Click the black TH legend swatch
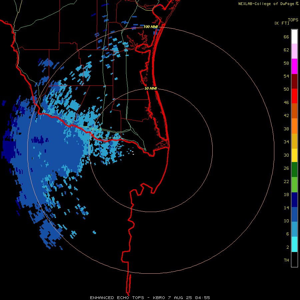 [x=294, y=259]
